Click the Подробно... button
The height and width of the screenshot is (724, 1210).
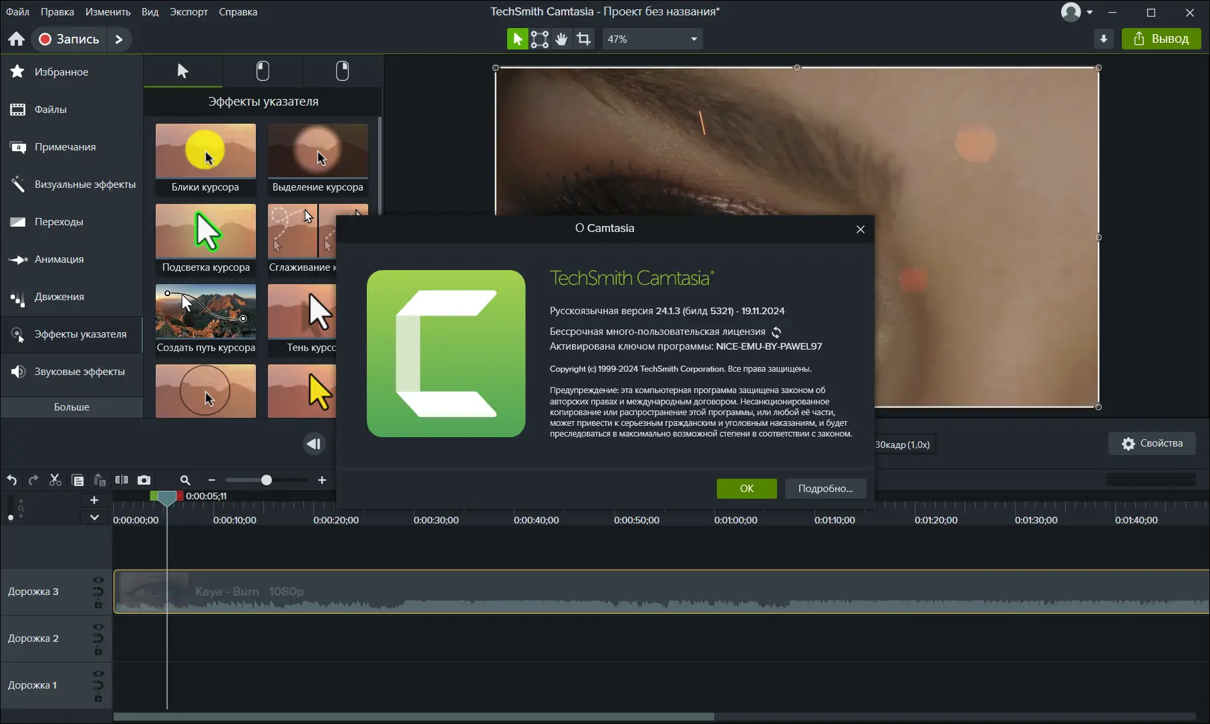(826, 489)
